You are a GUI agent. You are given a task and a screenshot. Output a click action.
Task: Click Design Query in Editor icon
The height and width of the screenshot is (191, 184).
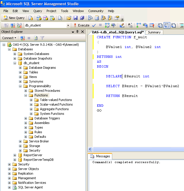coord(122,25)
